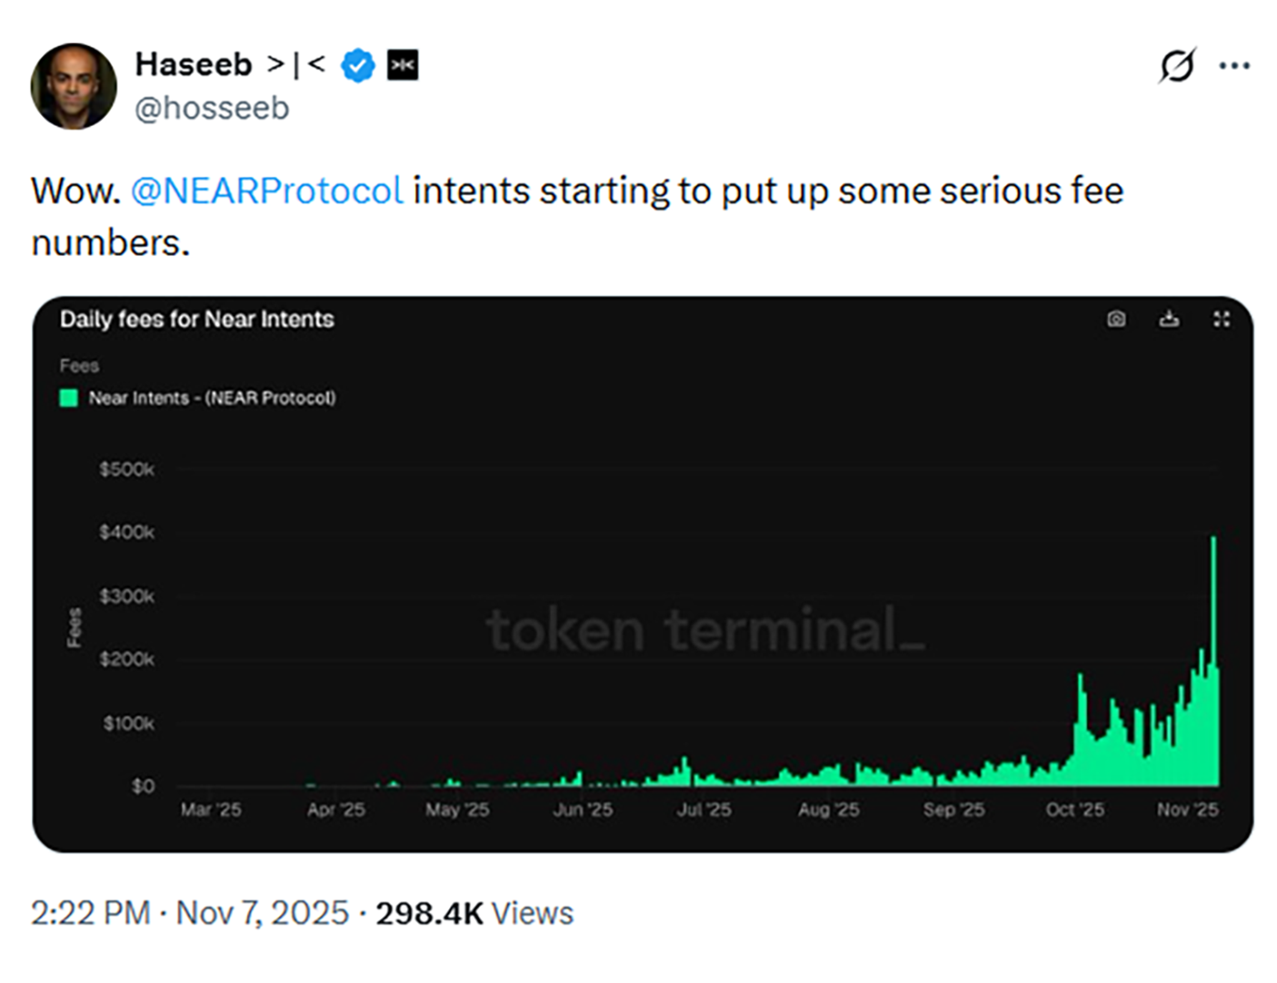Open the three-dot more options menu
Viewport: 1277px width, 983px height.
pos(1234,65)
